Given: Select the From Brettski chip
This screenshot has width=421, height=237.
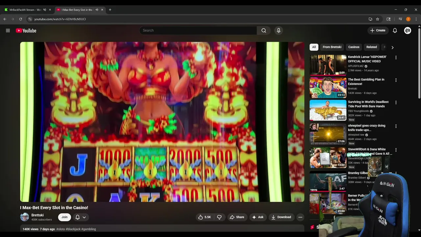Looking at the screenshot, I should (x=332, y=47).
